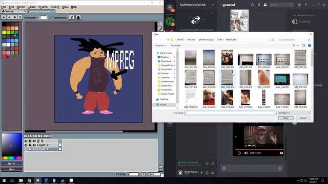The height and width of the screenshot is (184, 328).
Task: Choose Subtract from selection mode button
Action: tap(14, 17)
